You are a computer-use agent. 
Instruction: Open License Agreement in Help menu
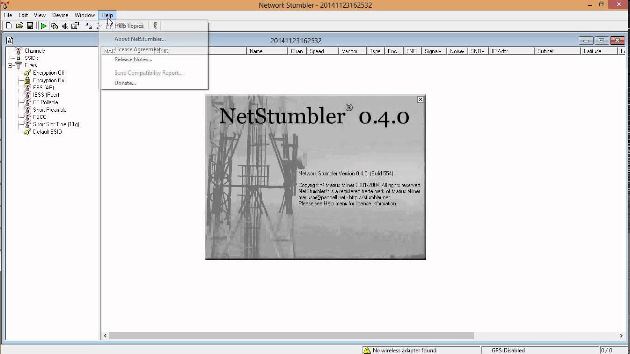click(138, 49)
